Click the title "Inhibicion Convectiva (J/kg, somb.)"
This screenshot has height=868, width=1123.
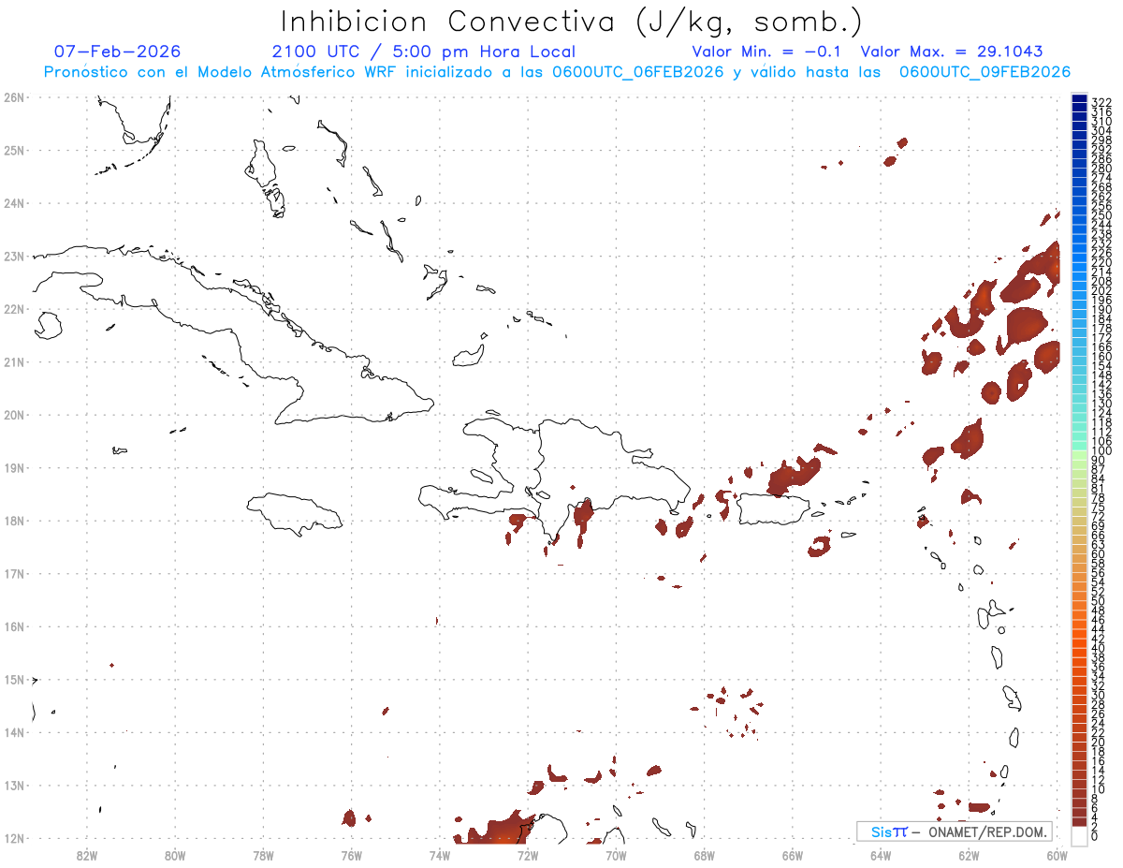point(572,22)
